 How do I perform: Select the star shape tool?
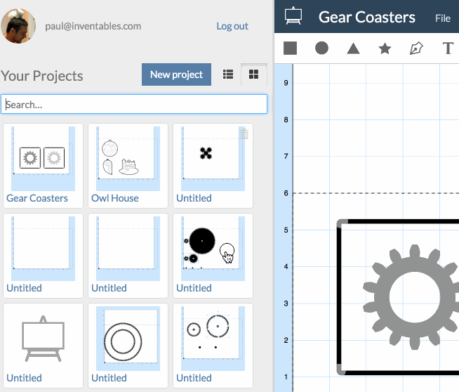tap(385, 48)
